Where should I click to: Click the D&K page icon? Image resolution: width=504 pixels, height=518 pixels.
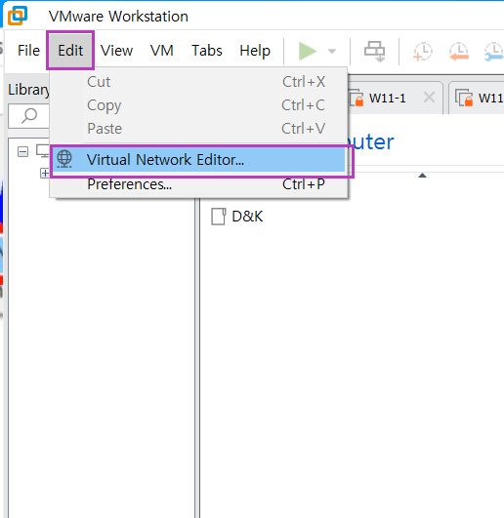[218, 217]
